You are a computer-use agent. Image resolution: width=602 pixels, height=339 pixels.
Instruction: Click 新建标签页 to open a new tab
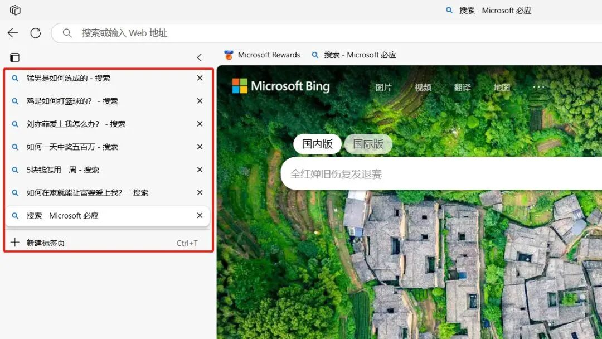pos(108,243)
